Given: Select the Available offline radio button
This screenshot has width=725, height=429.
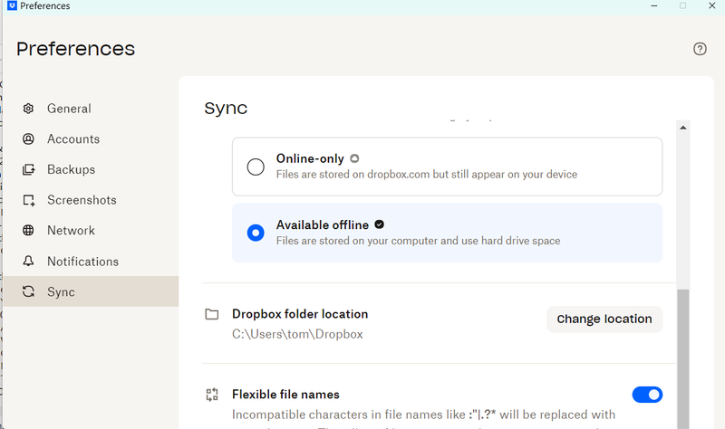Looking at the screenshot, I should pyautogui.click(x=256, y=233).
